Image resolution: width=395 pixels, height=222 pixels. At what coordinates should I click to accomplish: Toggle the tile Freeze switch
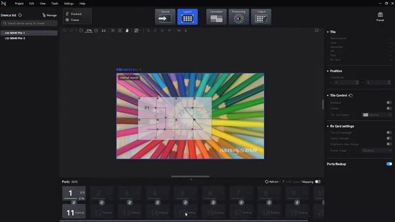coord(389,109)
